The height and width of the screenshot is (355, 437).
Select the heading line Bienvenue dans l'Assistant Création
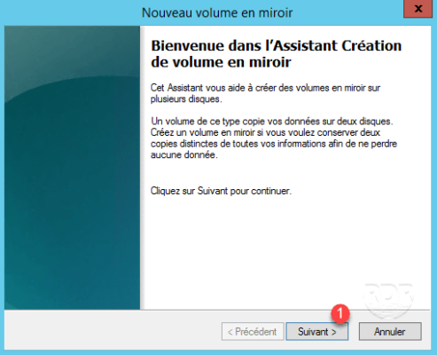click(x=277, y=46)
